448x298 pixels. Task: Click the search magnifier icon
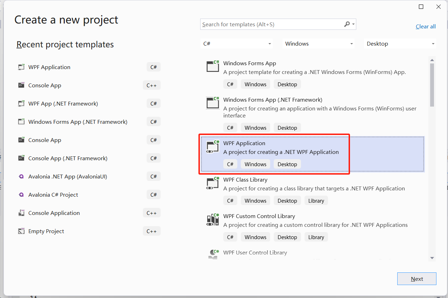coord(347,24)
